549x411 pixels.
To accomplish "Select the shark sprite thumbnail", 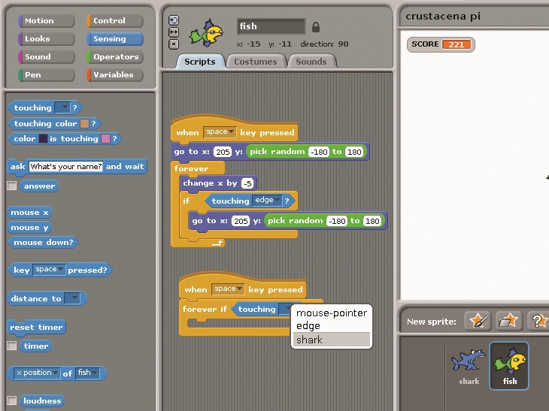I will 469,366.
